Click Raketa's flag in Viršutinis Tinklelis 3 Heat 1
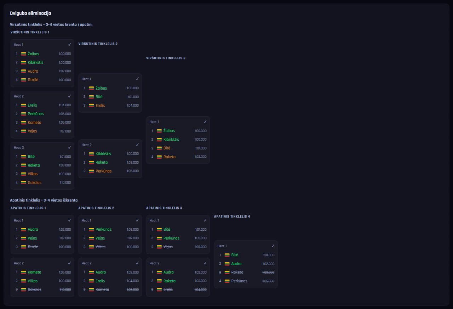The image size is (453, 309). click(159, 157)
